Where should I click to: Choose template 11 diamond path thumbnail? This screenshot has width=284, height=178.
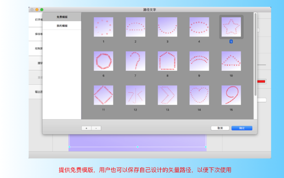(x=103, y=95)
